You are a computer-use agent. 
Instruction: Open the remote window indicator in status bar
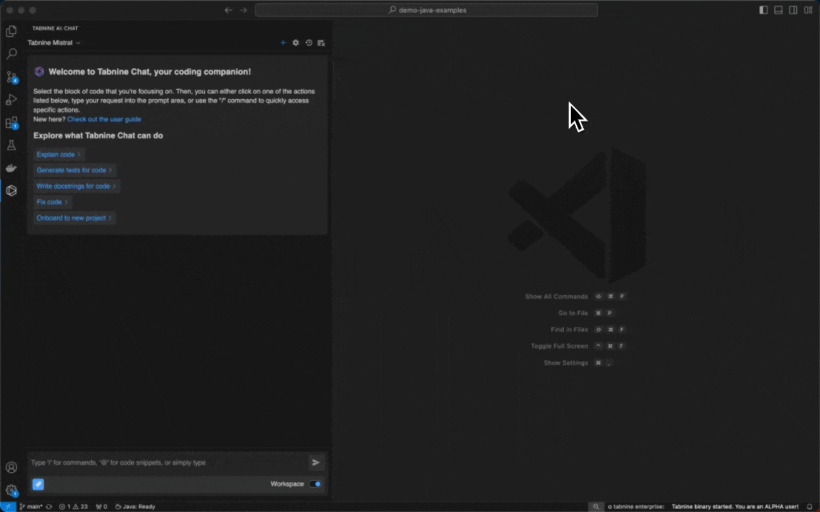(x=8, y=506)
